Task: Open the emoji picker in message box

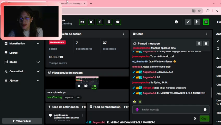Action: click(205, 110)
